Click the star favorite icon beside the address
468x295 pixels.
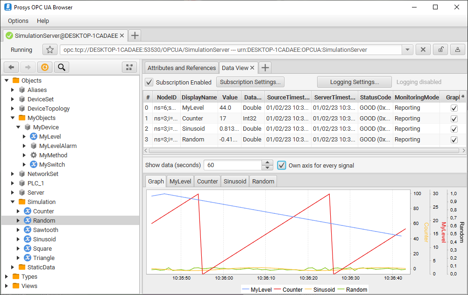coord(50,50)
